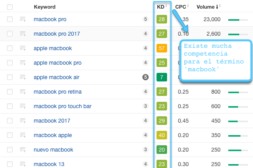This screenshot has height=168, width=253.
Task: Sort keywords by the KD header
Action: pos(160,7)
